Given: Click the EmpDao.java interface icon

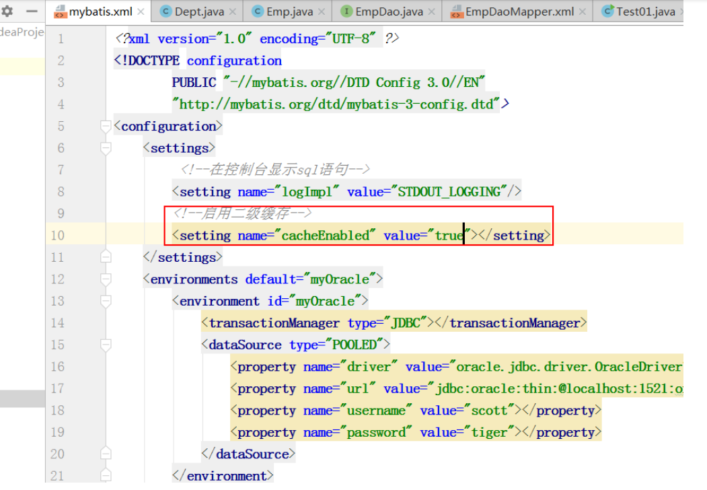Looking at the screenshot, I should [346, 11].
